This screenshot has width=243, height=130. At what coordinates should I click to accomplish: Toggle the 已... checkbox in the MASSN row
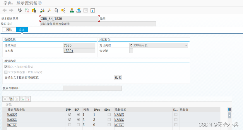(x=176, y=115)
